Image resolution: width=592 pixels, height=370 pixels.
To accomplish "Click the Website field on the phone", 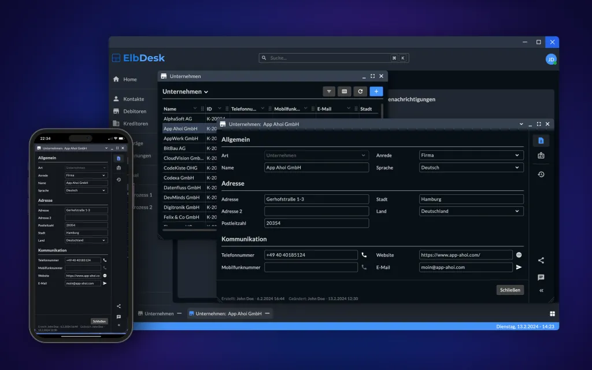I will pyautogui.click(x=83, y=276).
